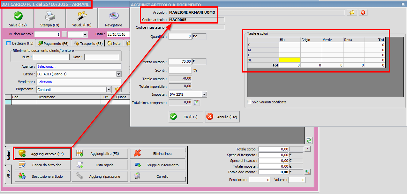Click the magnifier icon beside Totale documento
407x194 pixels.
[x=307, y=172]
